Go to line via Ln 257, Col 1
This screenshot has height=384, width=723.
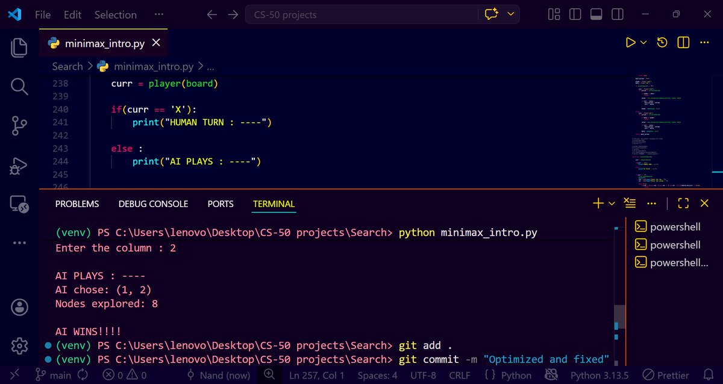tap(318, 375)
